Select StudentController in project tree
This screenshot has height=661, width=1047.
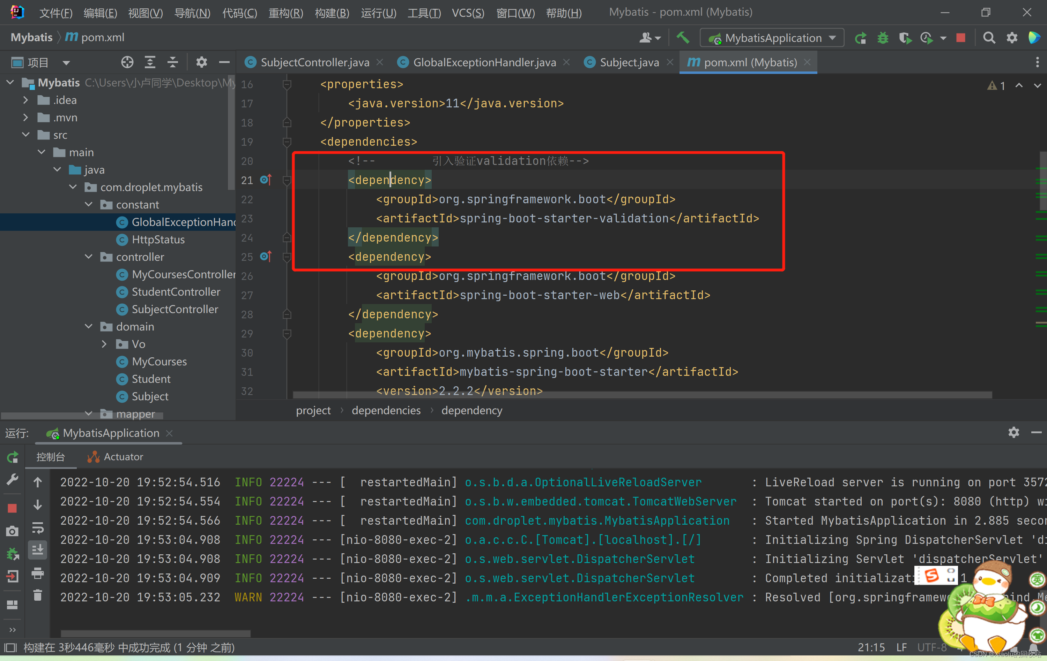pos(176,292)
